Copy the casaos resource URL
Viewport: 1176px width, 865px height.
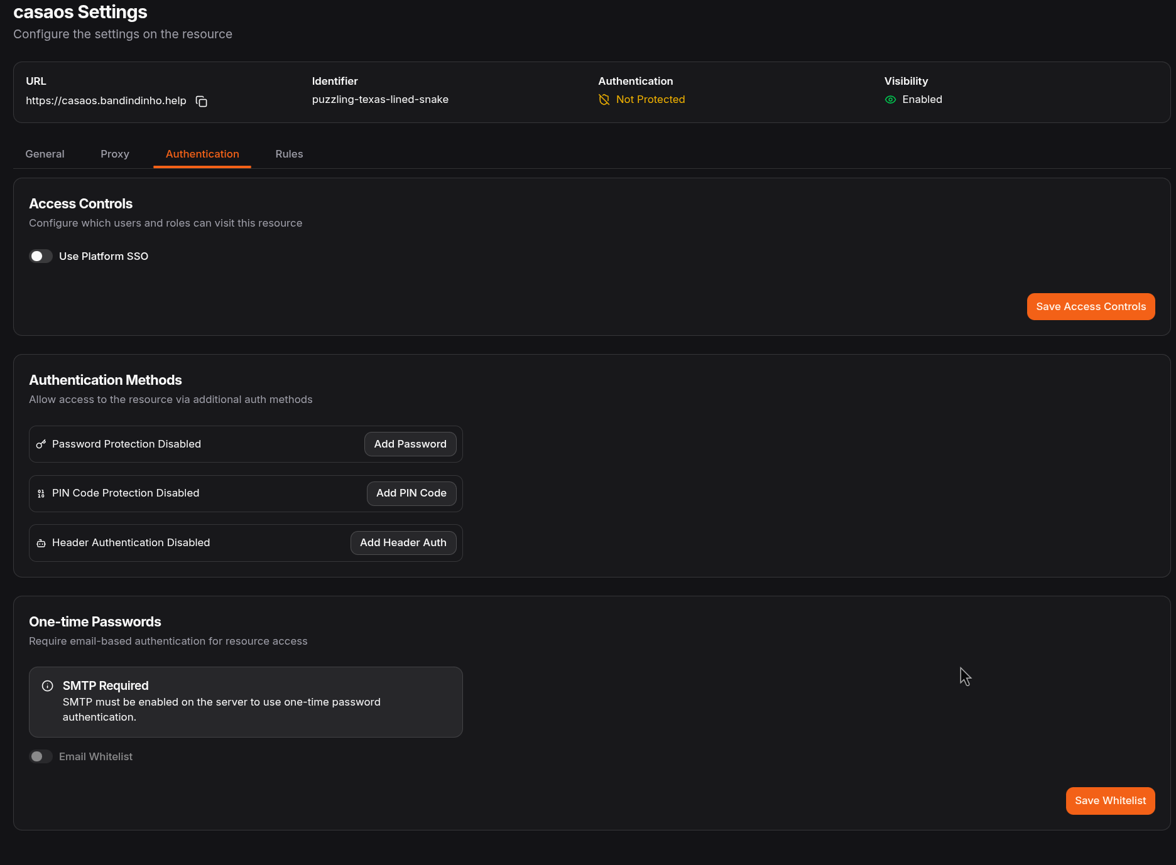202,101
